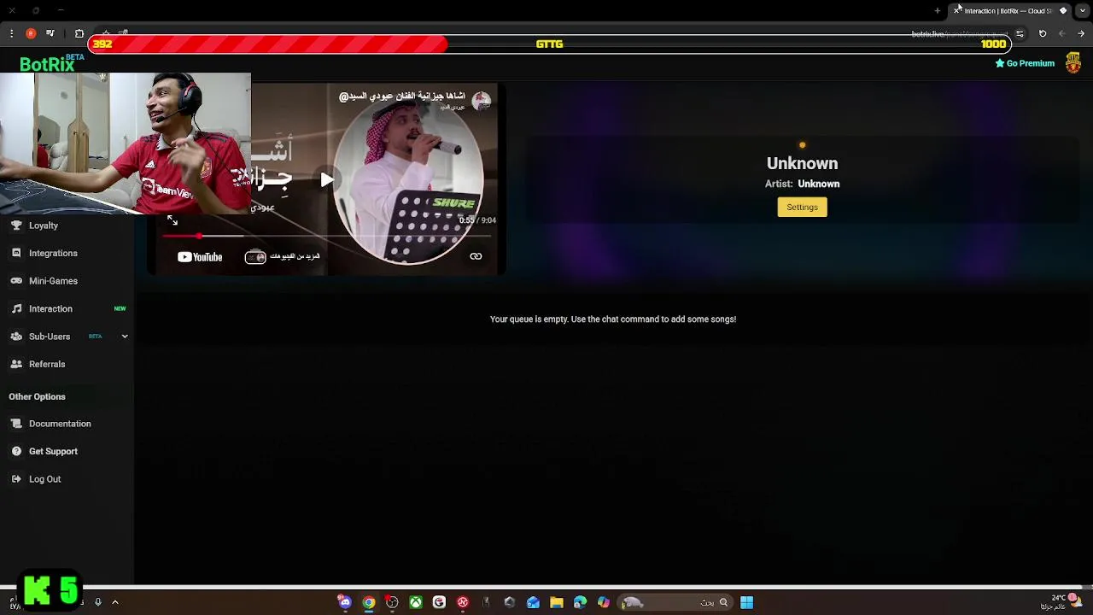
Task: Open song request Settings button
Action: 802,207
